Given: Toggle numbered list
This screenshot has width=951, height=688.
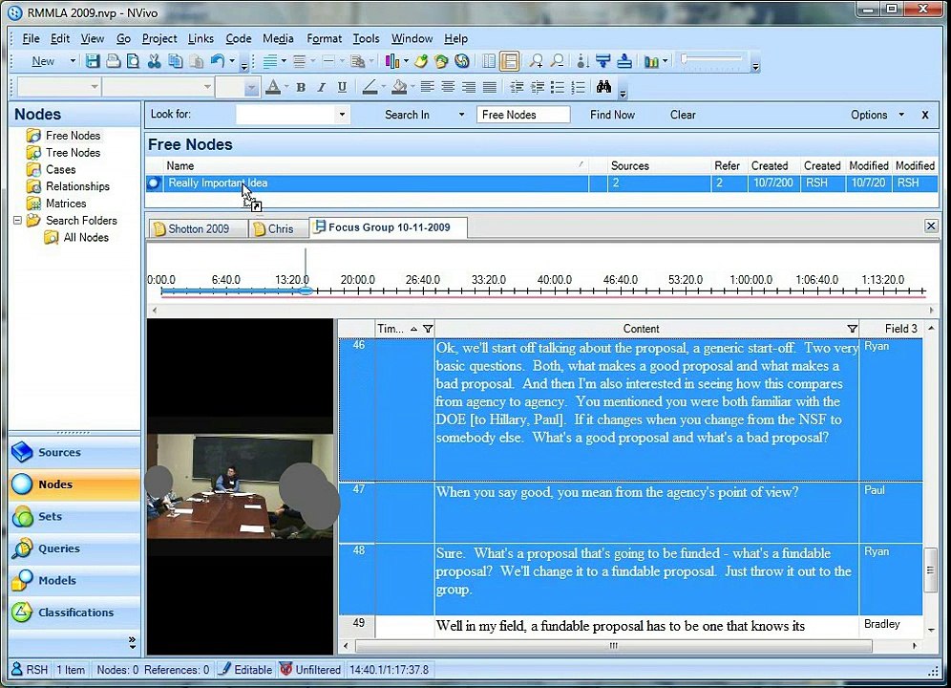Looking at the screenshot, I should (579, 88).
